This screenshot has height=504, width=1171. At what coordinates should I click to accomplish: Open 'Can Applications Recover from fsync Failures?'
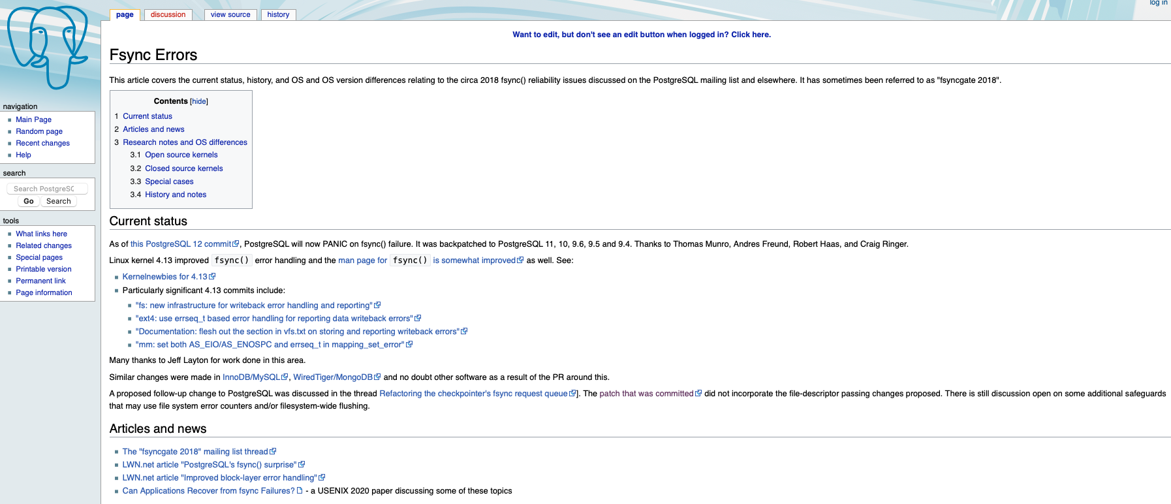[208, 491]
